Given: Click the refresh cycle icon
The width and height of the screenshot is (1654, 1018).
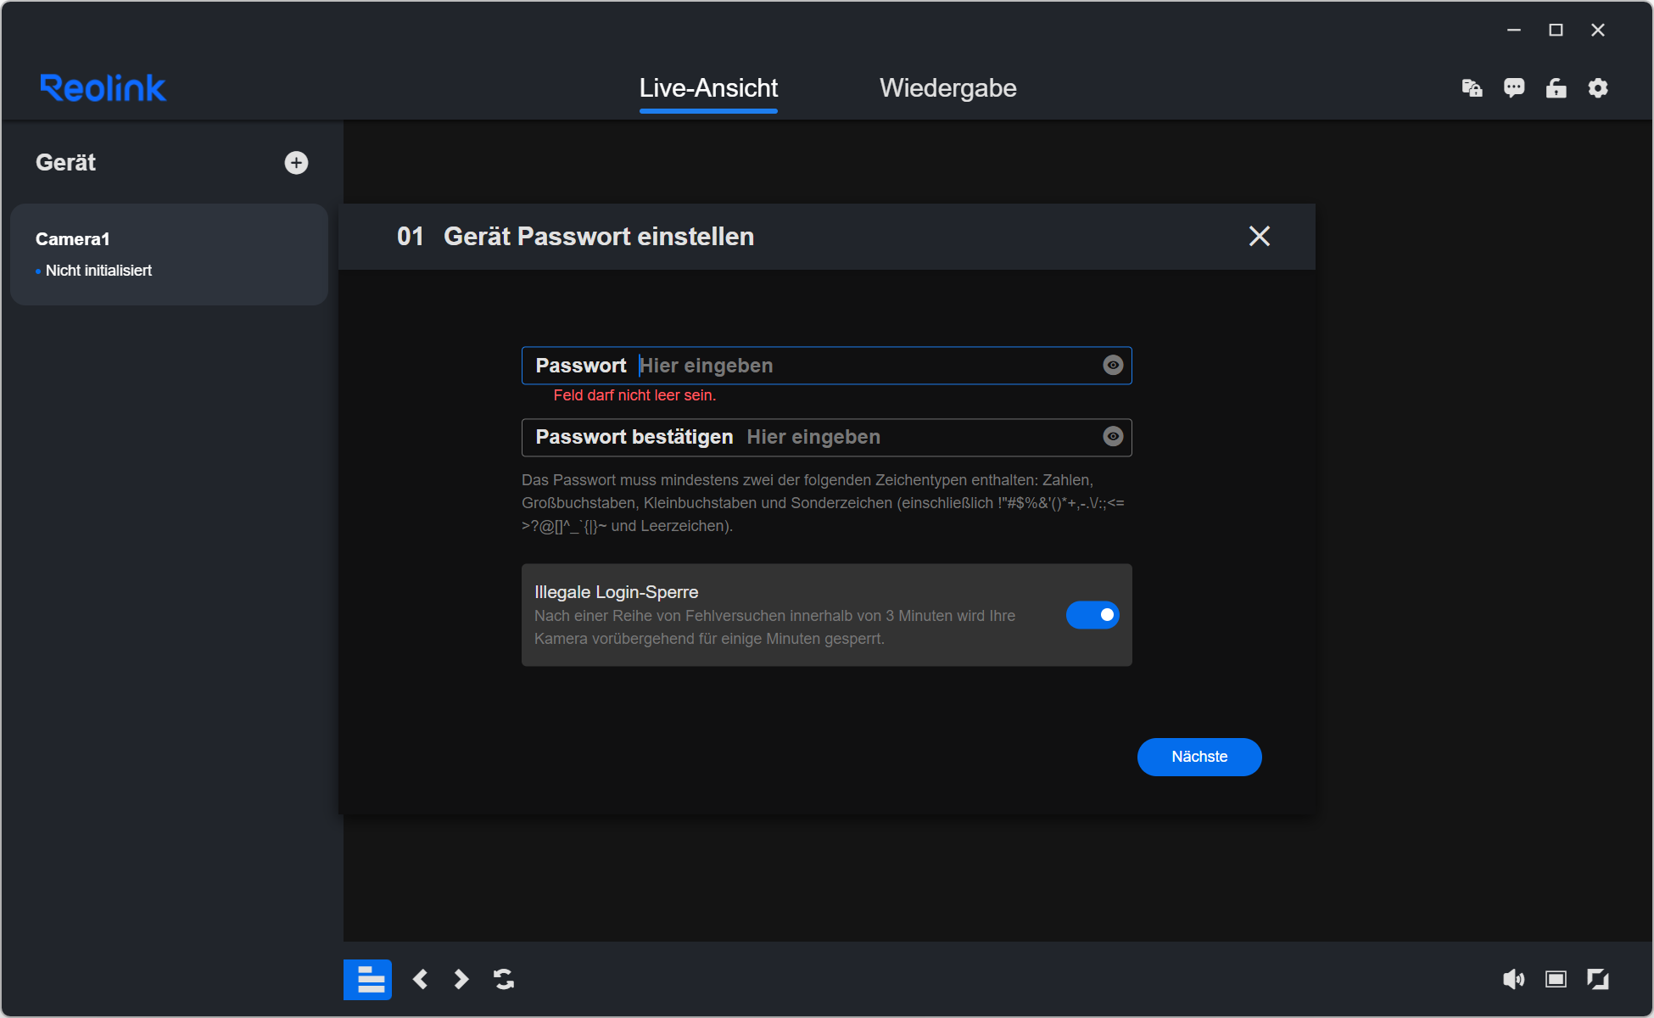Looking at the screenshot, I should 504,980.
